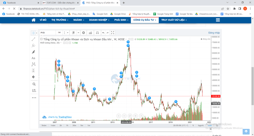Expand NGÀNH menu
254x136 pixels.
[x=79, y=20]
